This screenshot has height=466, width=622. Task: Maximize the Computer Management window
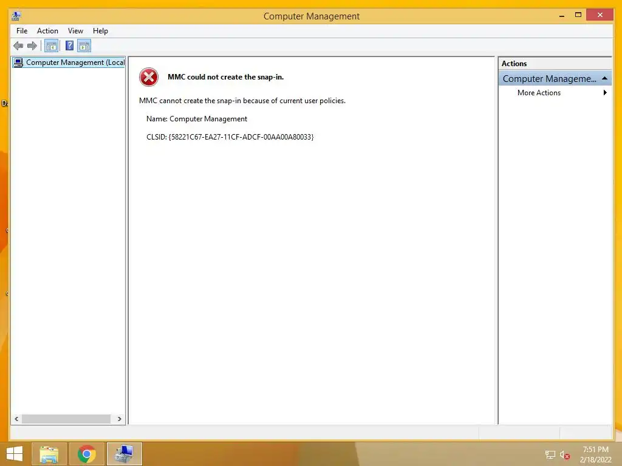[578, 15]
